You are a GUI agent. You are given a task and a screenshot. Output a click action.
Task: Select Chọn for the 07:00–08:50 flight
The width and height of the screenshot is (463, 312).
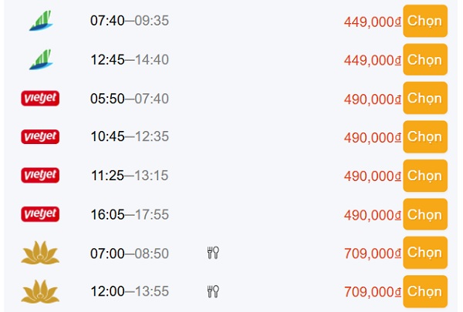[x=424, y=252]
